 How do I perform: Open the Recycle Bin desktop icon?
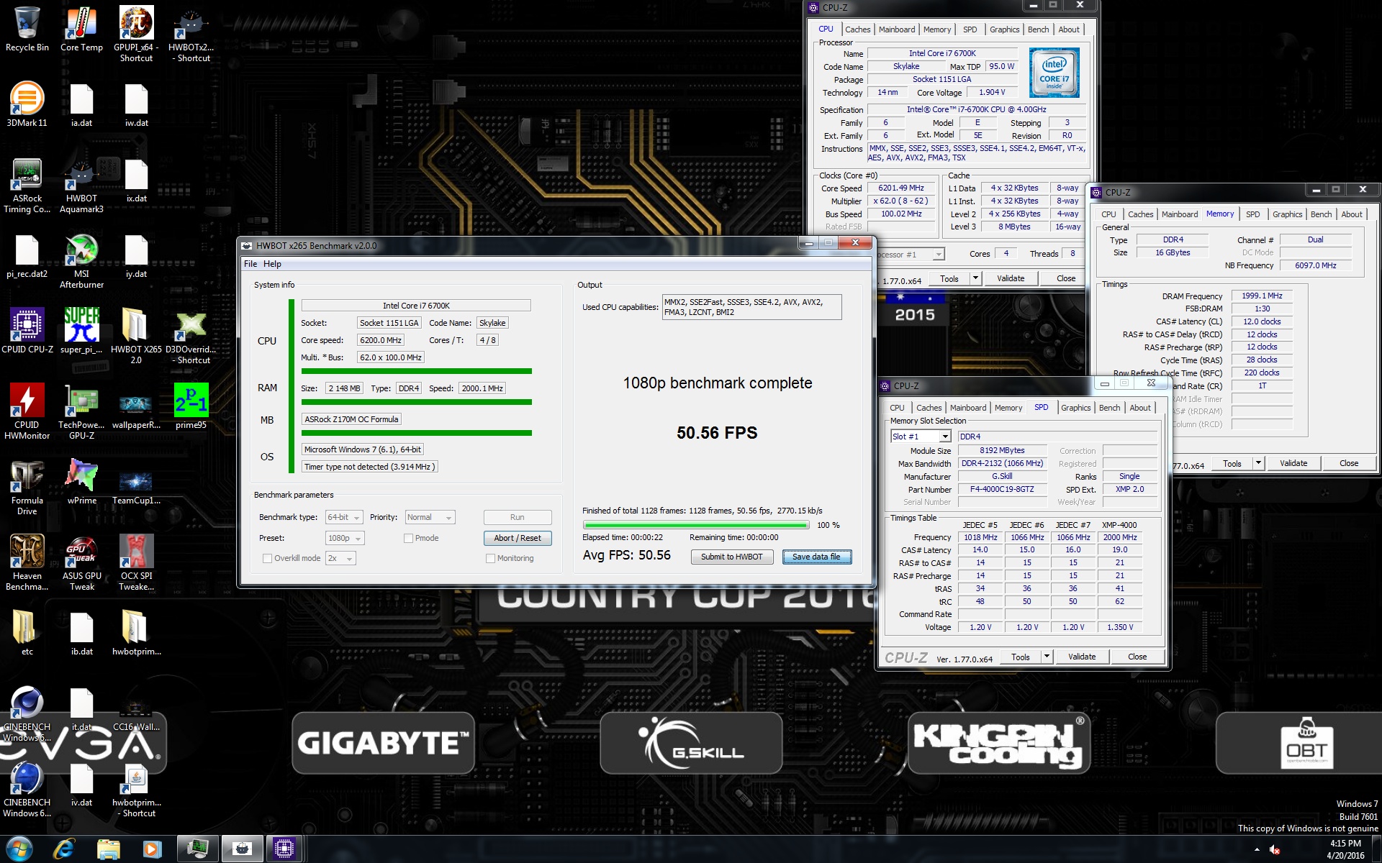tap(27, 29)
